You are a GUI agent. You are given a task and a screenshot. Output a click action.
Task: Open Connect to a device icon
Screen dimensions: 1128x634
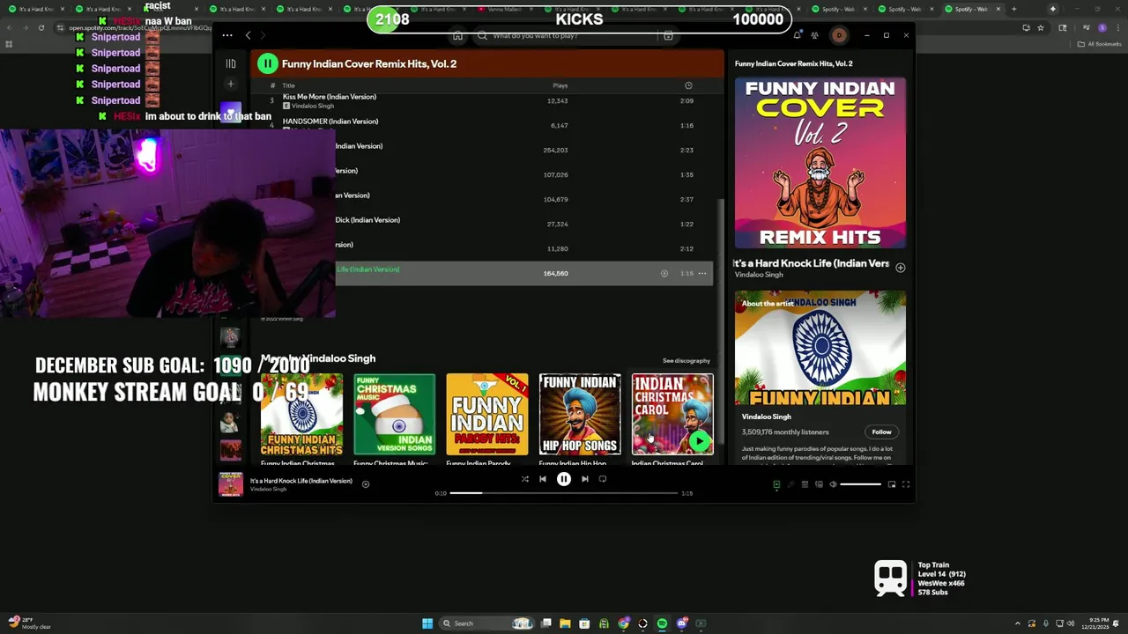[819, 484]
